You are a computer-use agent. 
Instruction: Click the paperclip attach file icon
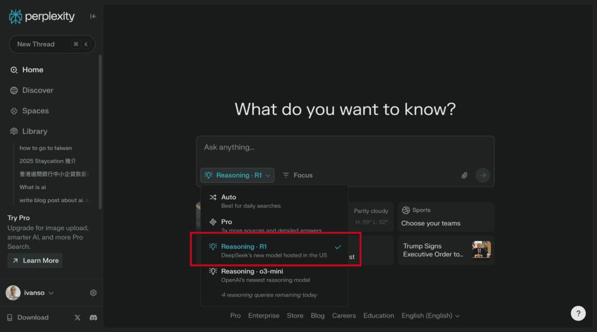point(465,175)
